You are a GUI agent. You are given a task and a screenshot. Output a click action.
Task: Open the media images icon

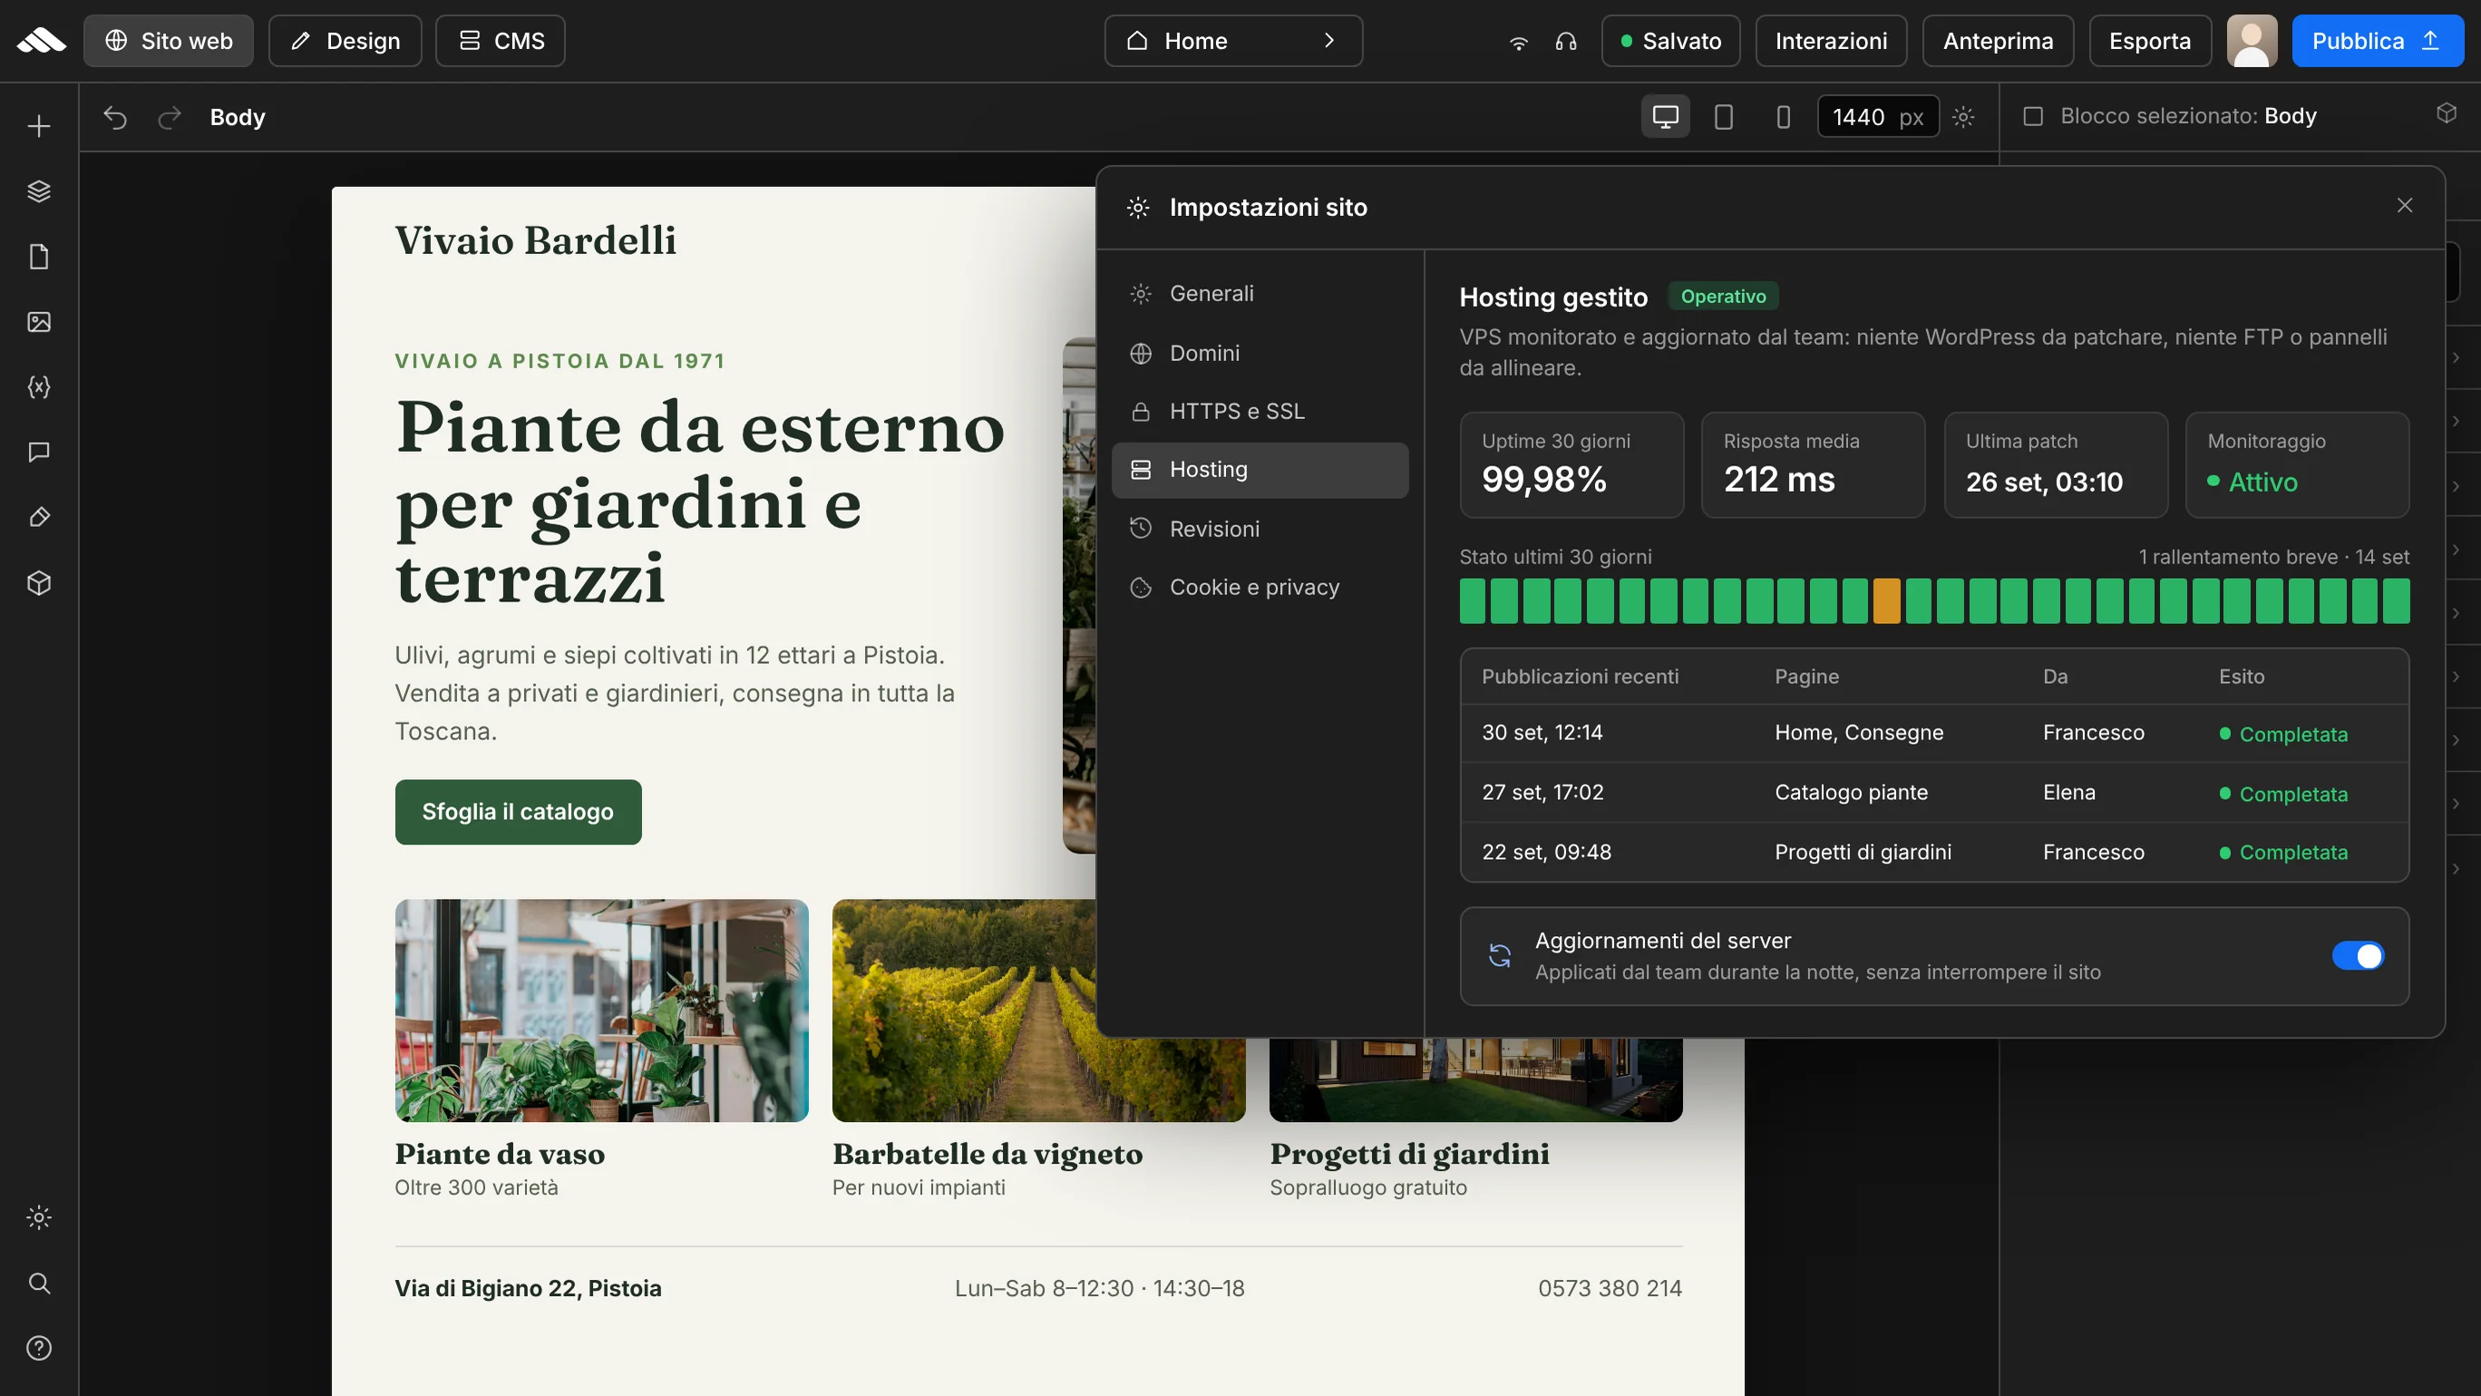[38, 322]
